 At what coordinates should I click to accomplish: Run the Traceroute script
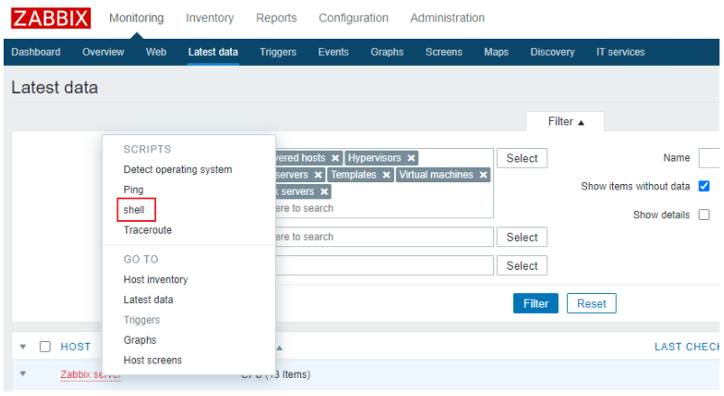148,230
